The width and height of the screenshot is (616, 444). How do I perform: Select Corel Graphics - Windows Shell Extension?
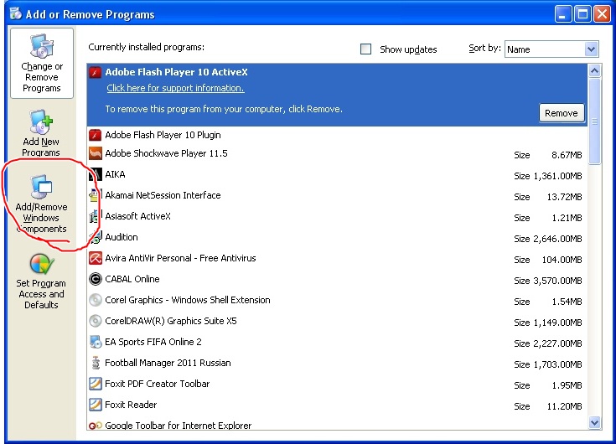pos(337,300)
